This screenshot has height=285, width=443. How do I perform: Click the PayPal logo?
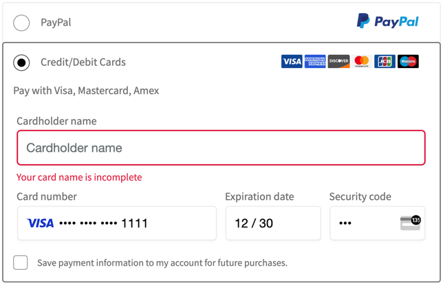pyautogui.click(x=387, y=21)
